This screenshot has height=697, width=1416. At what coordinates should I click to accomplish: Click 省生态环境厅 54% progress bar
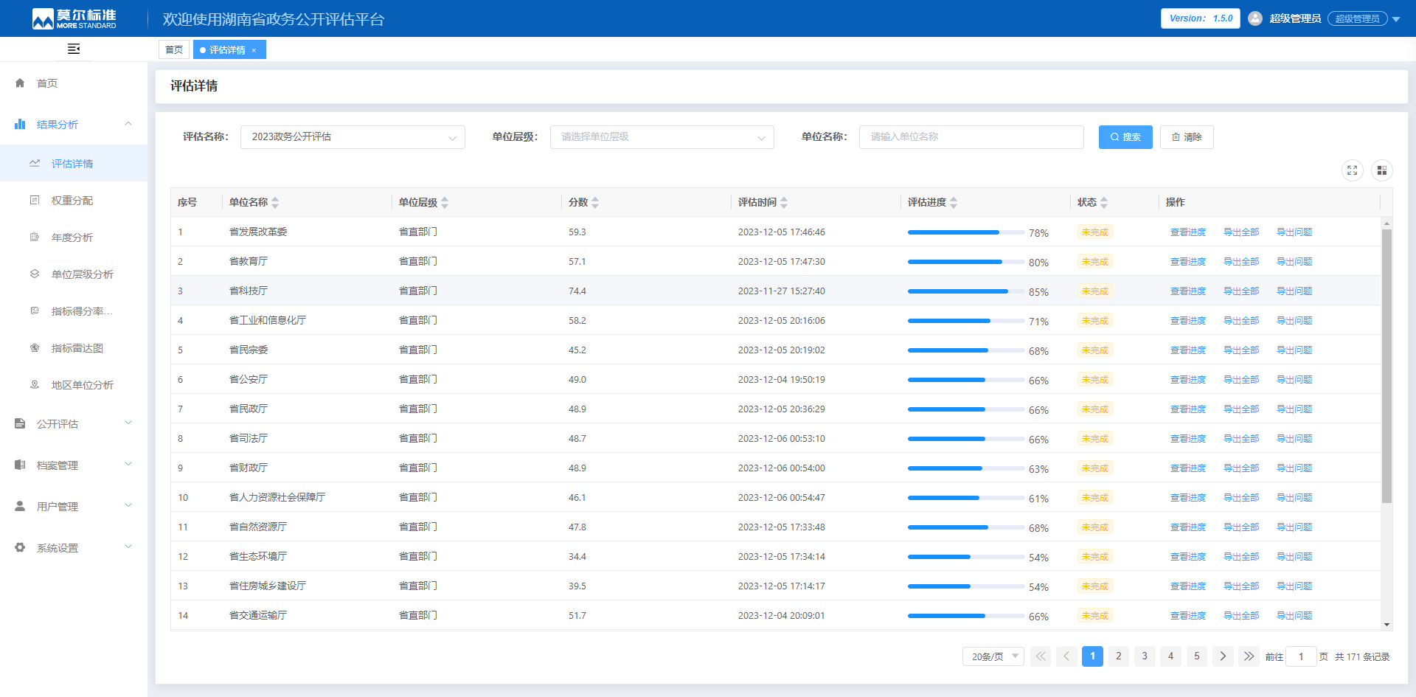tap(966, 557)
